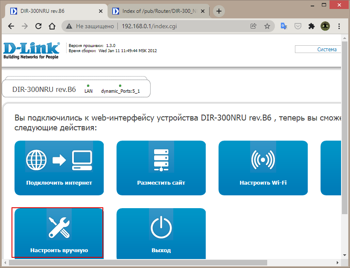
Task: Click the address bar URL 192.168.0.1/index.cgi
Action: (x=149, y=26)
